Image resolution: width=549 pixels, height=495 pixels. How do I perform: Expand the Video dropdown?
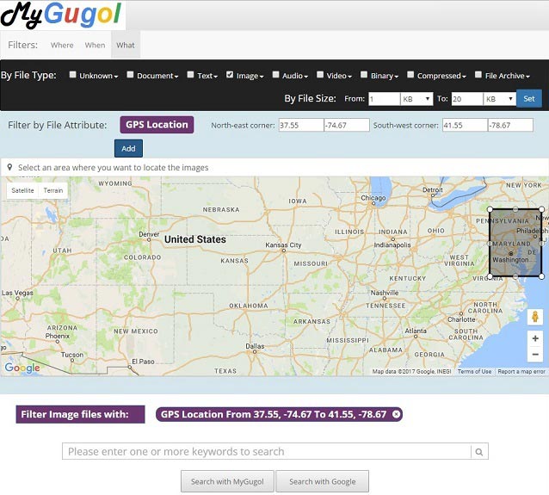(x=339, y=76)
